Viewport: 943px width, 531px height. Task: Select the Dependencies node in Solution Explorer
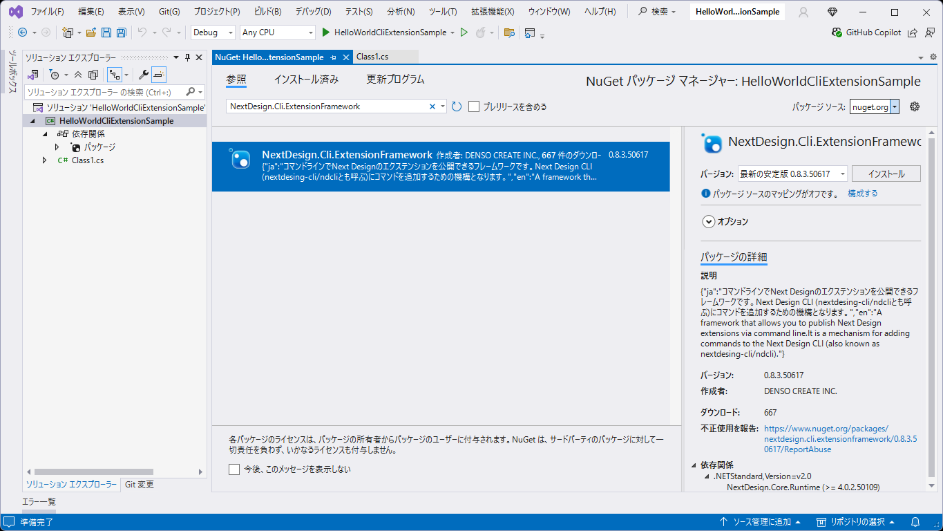81,134
